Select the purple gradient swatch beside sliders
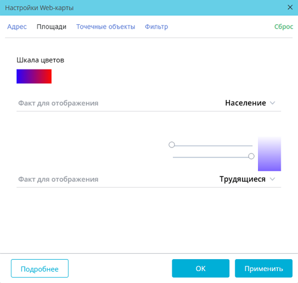This screenshot has width=298, height=283. point(269,154)
